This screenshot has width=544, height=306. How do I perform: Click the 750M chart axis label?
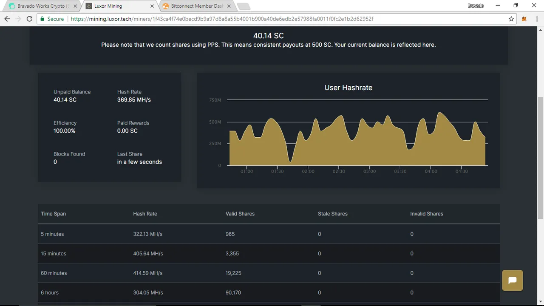[215, 100]
